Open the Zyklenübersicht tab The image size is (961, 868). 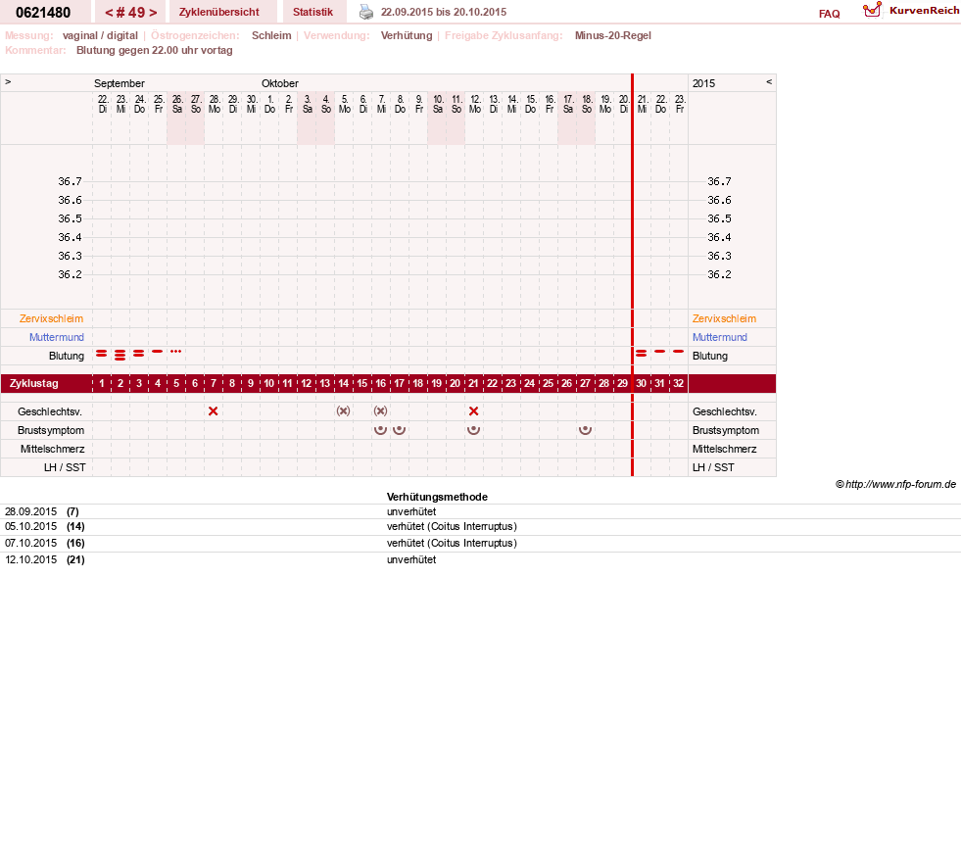(x=219, y=12)
